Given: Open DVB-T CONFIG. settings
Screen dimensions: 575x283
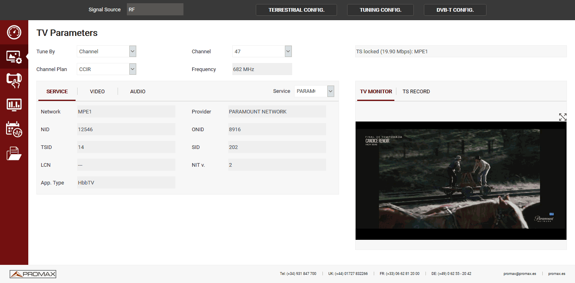Looking at the screenshot, I should (455, 10).
